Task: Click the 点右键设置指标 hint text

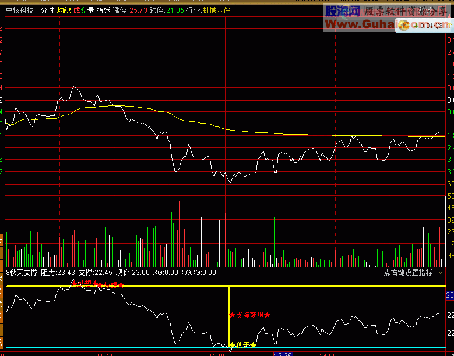Action: click(409, 273)
